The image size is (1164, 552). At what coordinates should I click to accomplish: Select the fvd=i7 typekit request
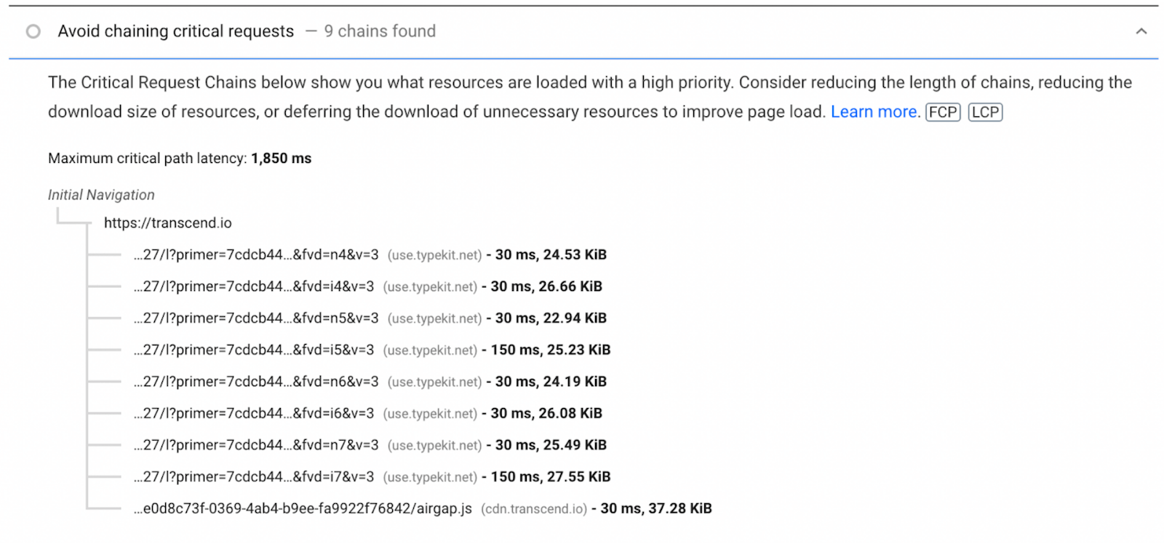254,477
